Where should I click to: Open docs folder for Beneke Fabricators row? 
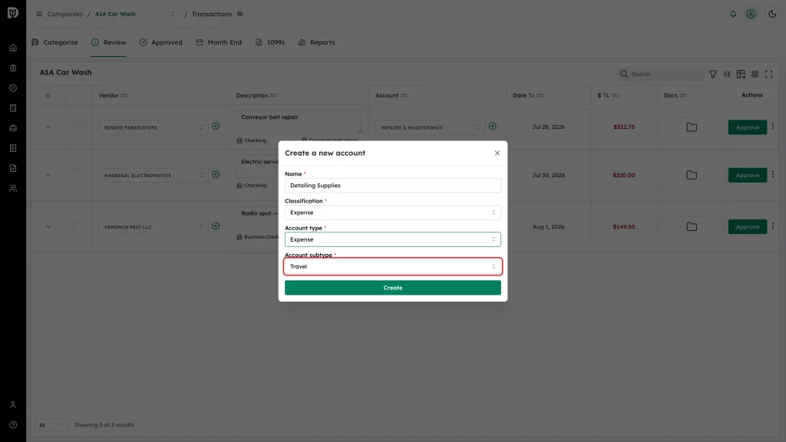[x=692, y=127]
